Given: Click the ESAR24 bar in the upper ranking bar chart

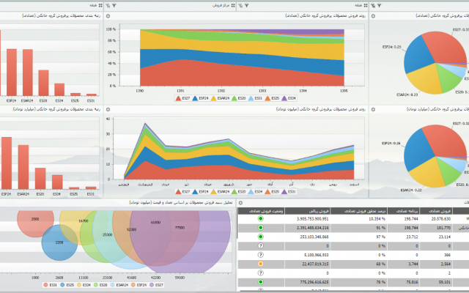Looking at the screenshot, I should (28, 73).
